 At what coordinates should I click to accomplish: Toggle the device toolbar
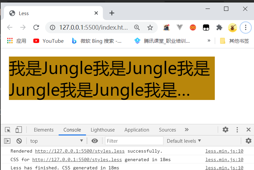point(19,130)
